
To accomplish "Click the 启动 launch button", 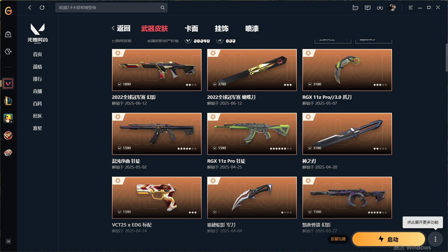I will (389, 239).
